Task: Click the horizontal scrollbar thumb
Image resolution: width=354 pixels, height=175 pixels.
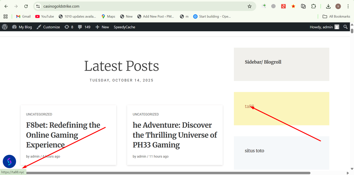Action: [x=168, y=173]
